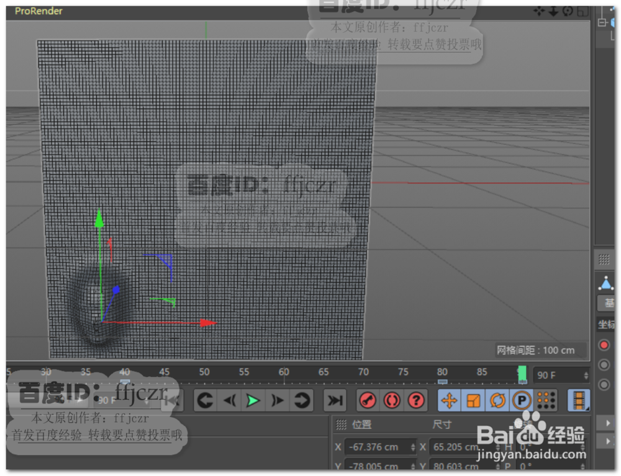Click the viewport rotate-camera icon
This screenshot has width=621, height=476.
[x=568, y=11]
